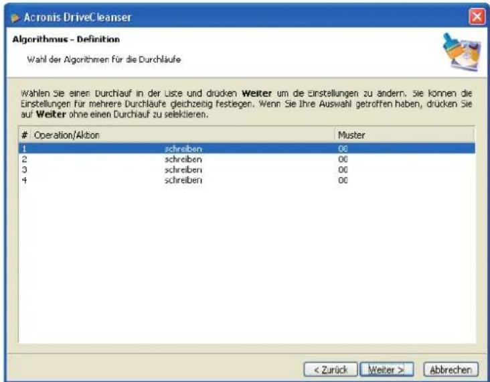
Task: Click the Muster column header
Action: (405, 135)
